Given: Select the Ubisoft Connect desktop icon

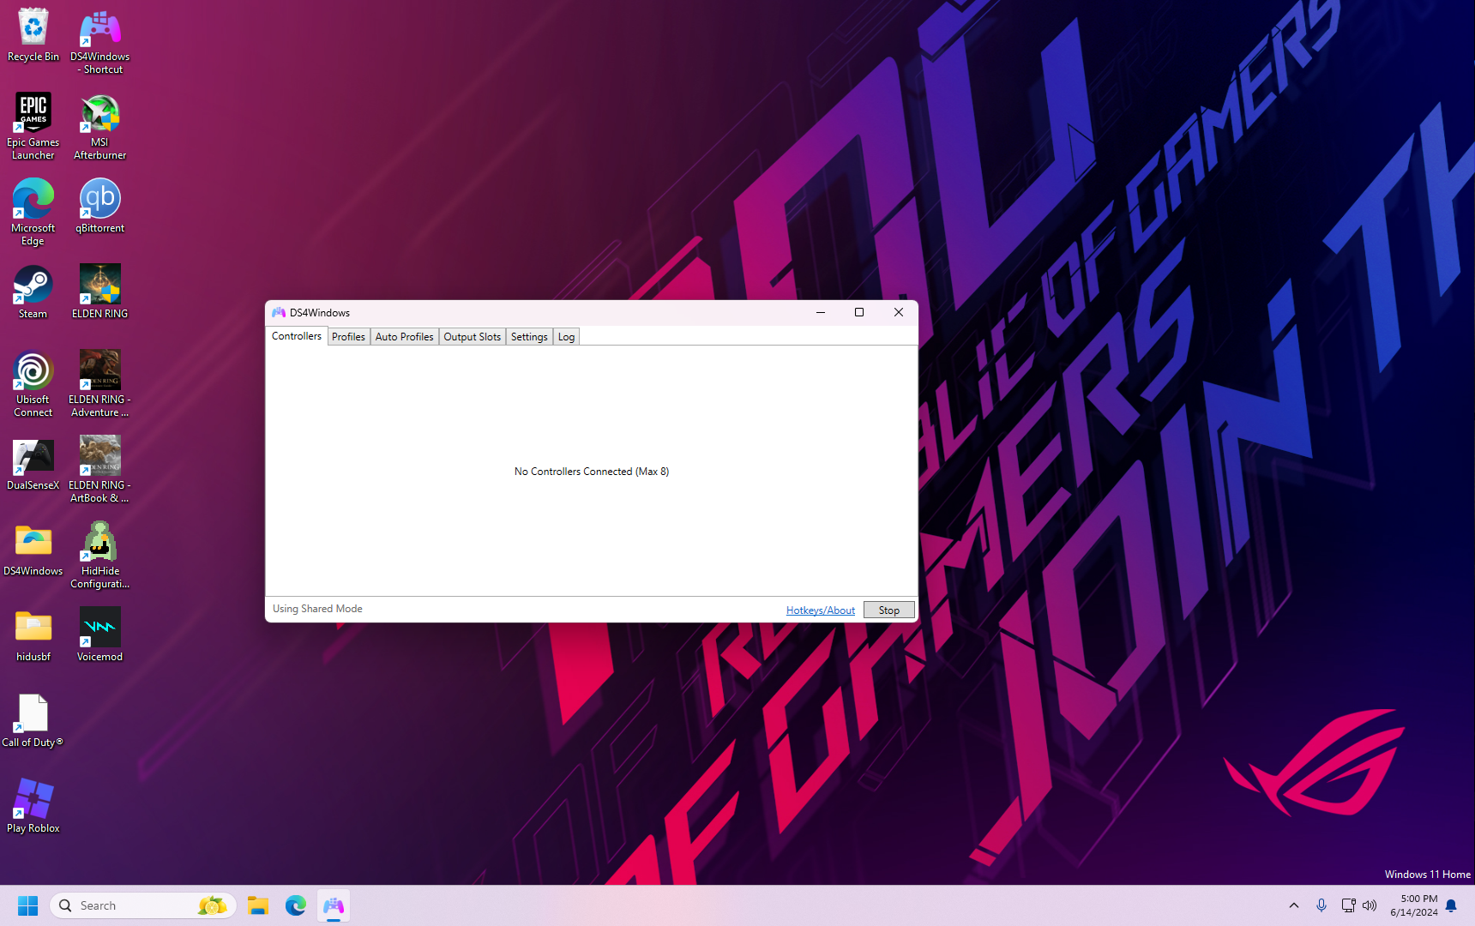Looking at the screenshot, I should [x=33, y=383].
